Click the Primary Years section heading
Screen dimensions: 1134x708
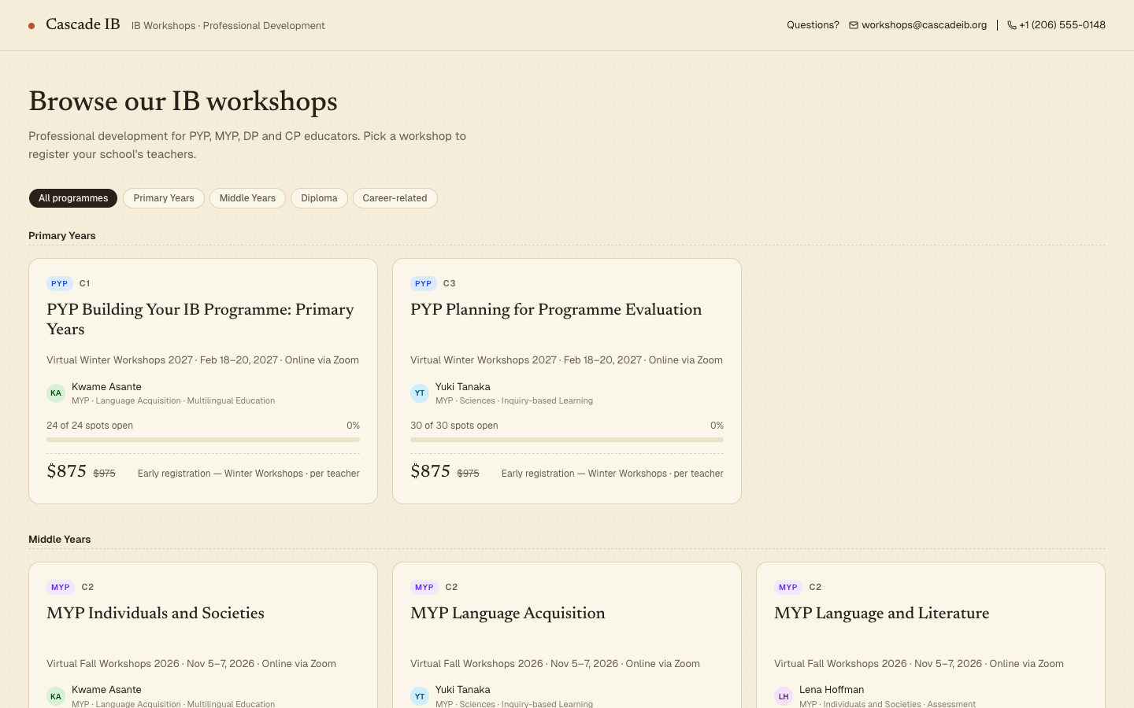(62, 236)
